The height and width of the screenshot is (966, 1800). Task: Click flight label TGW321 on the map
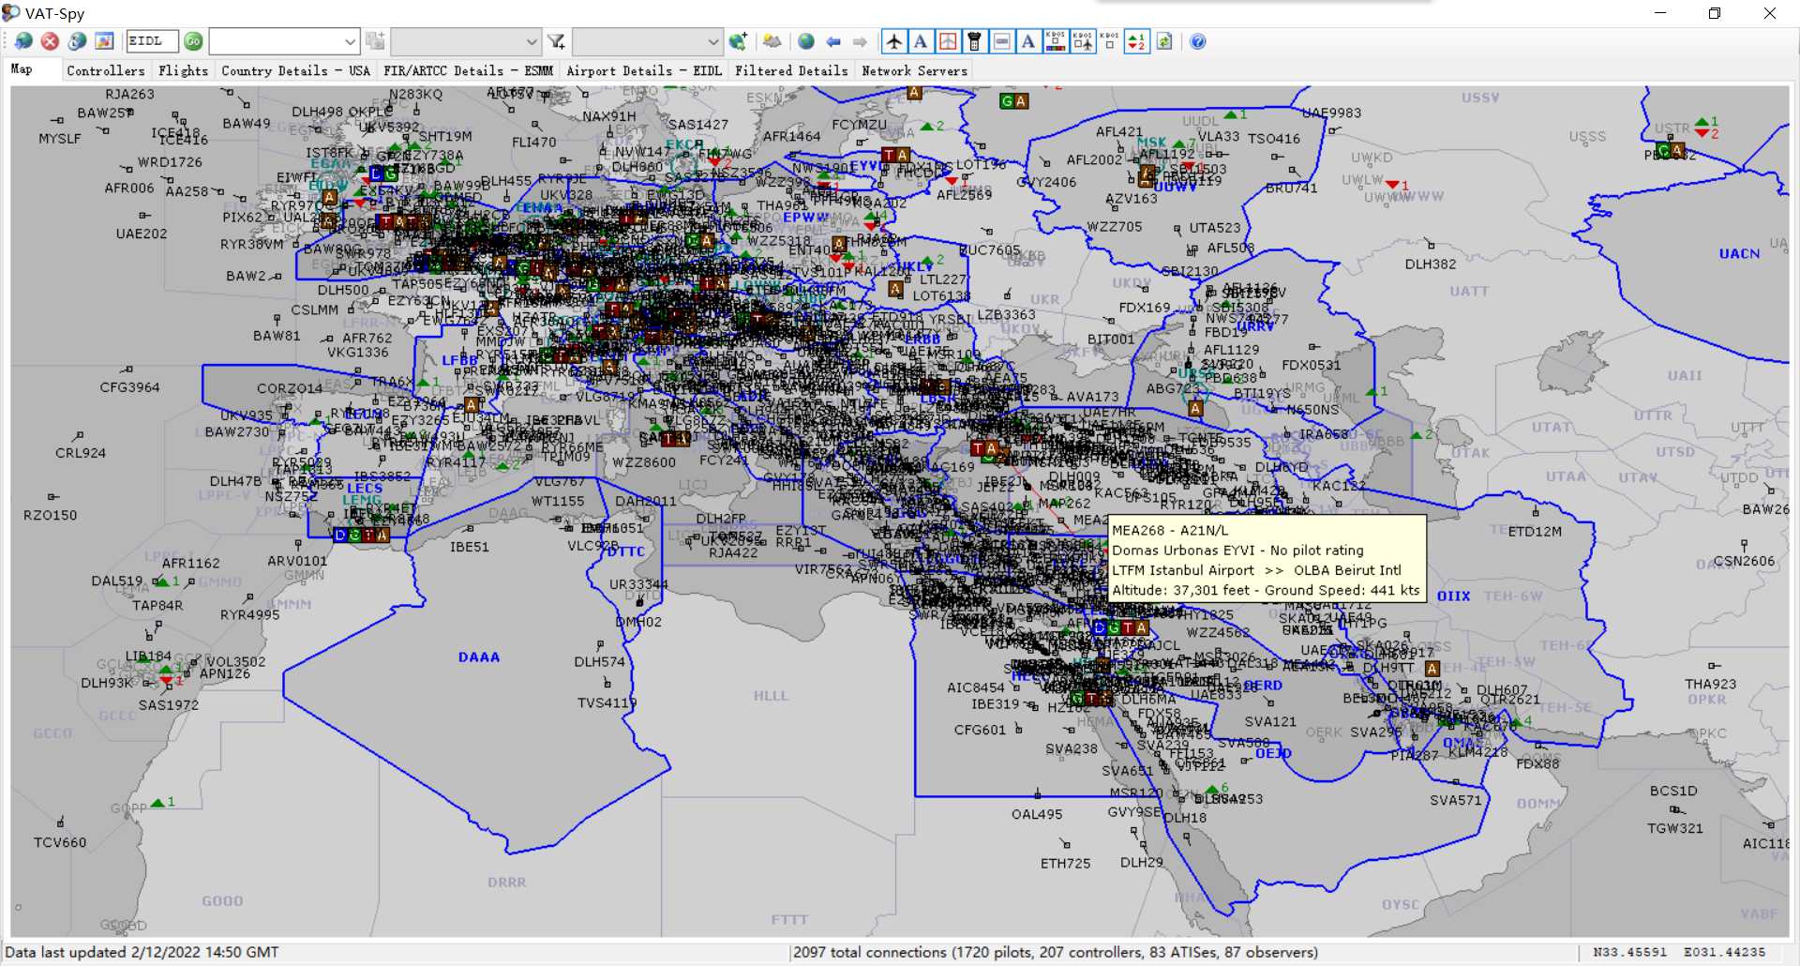1675,828
